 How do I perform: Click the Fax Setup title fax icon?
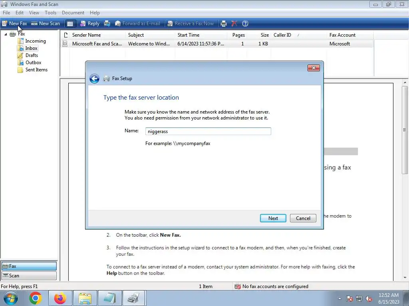[106, 78]
